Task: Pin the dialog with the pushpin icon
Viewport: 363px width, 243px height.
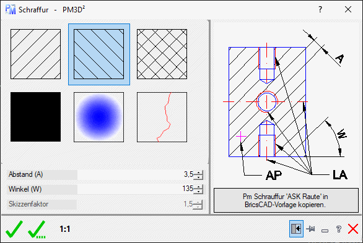Action: (x=311, y=229)
